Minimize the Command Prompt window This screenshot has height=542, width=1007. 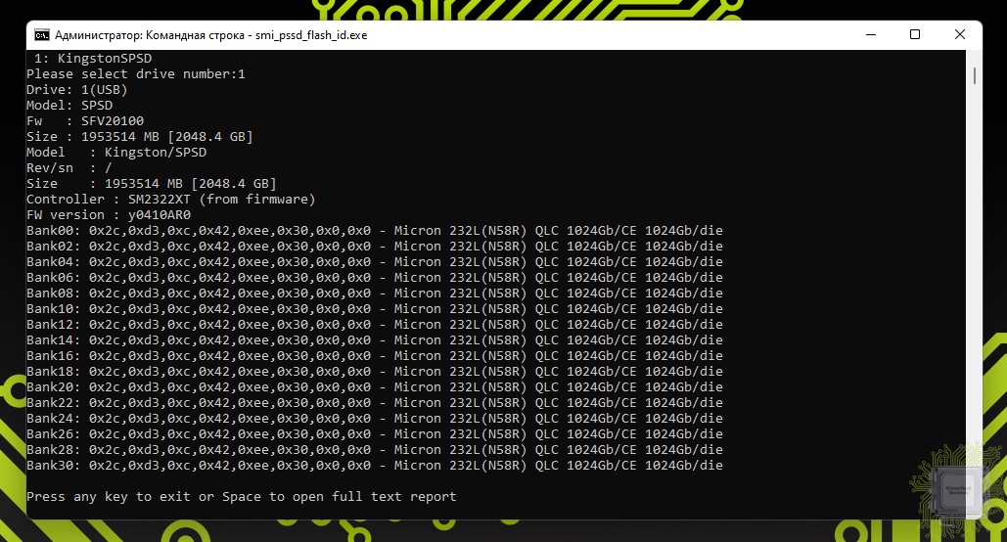[870, 34]
